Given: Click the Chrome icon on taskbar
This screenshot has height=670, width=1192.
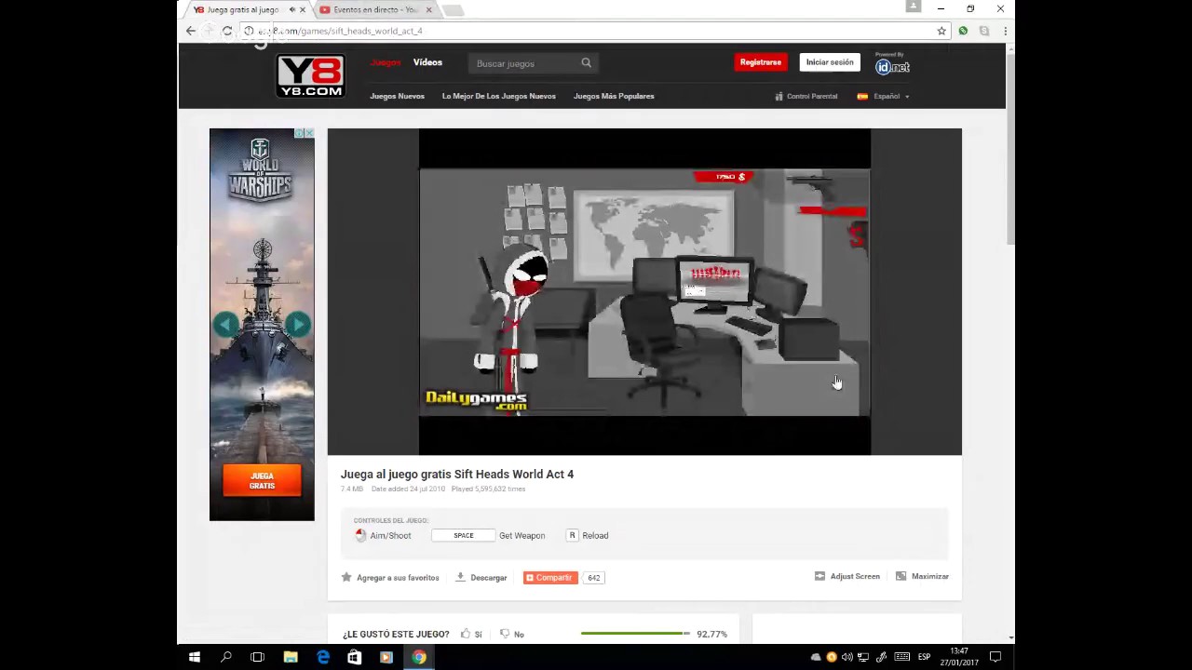Looking at the screenshot, I should coord(419,657).
